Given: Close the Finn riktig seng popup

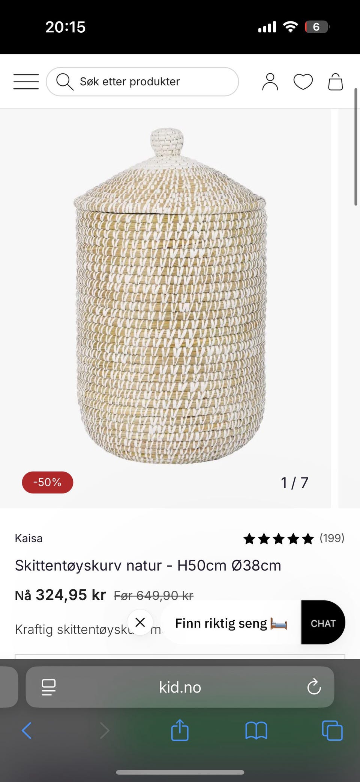Looking at the screenshot, I should pos(140,622).
